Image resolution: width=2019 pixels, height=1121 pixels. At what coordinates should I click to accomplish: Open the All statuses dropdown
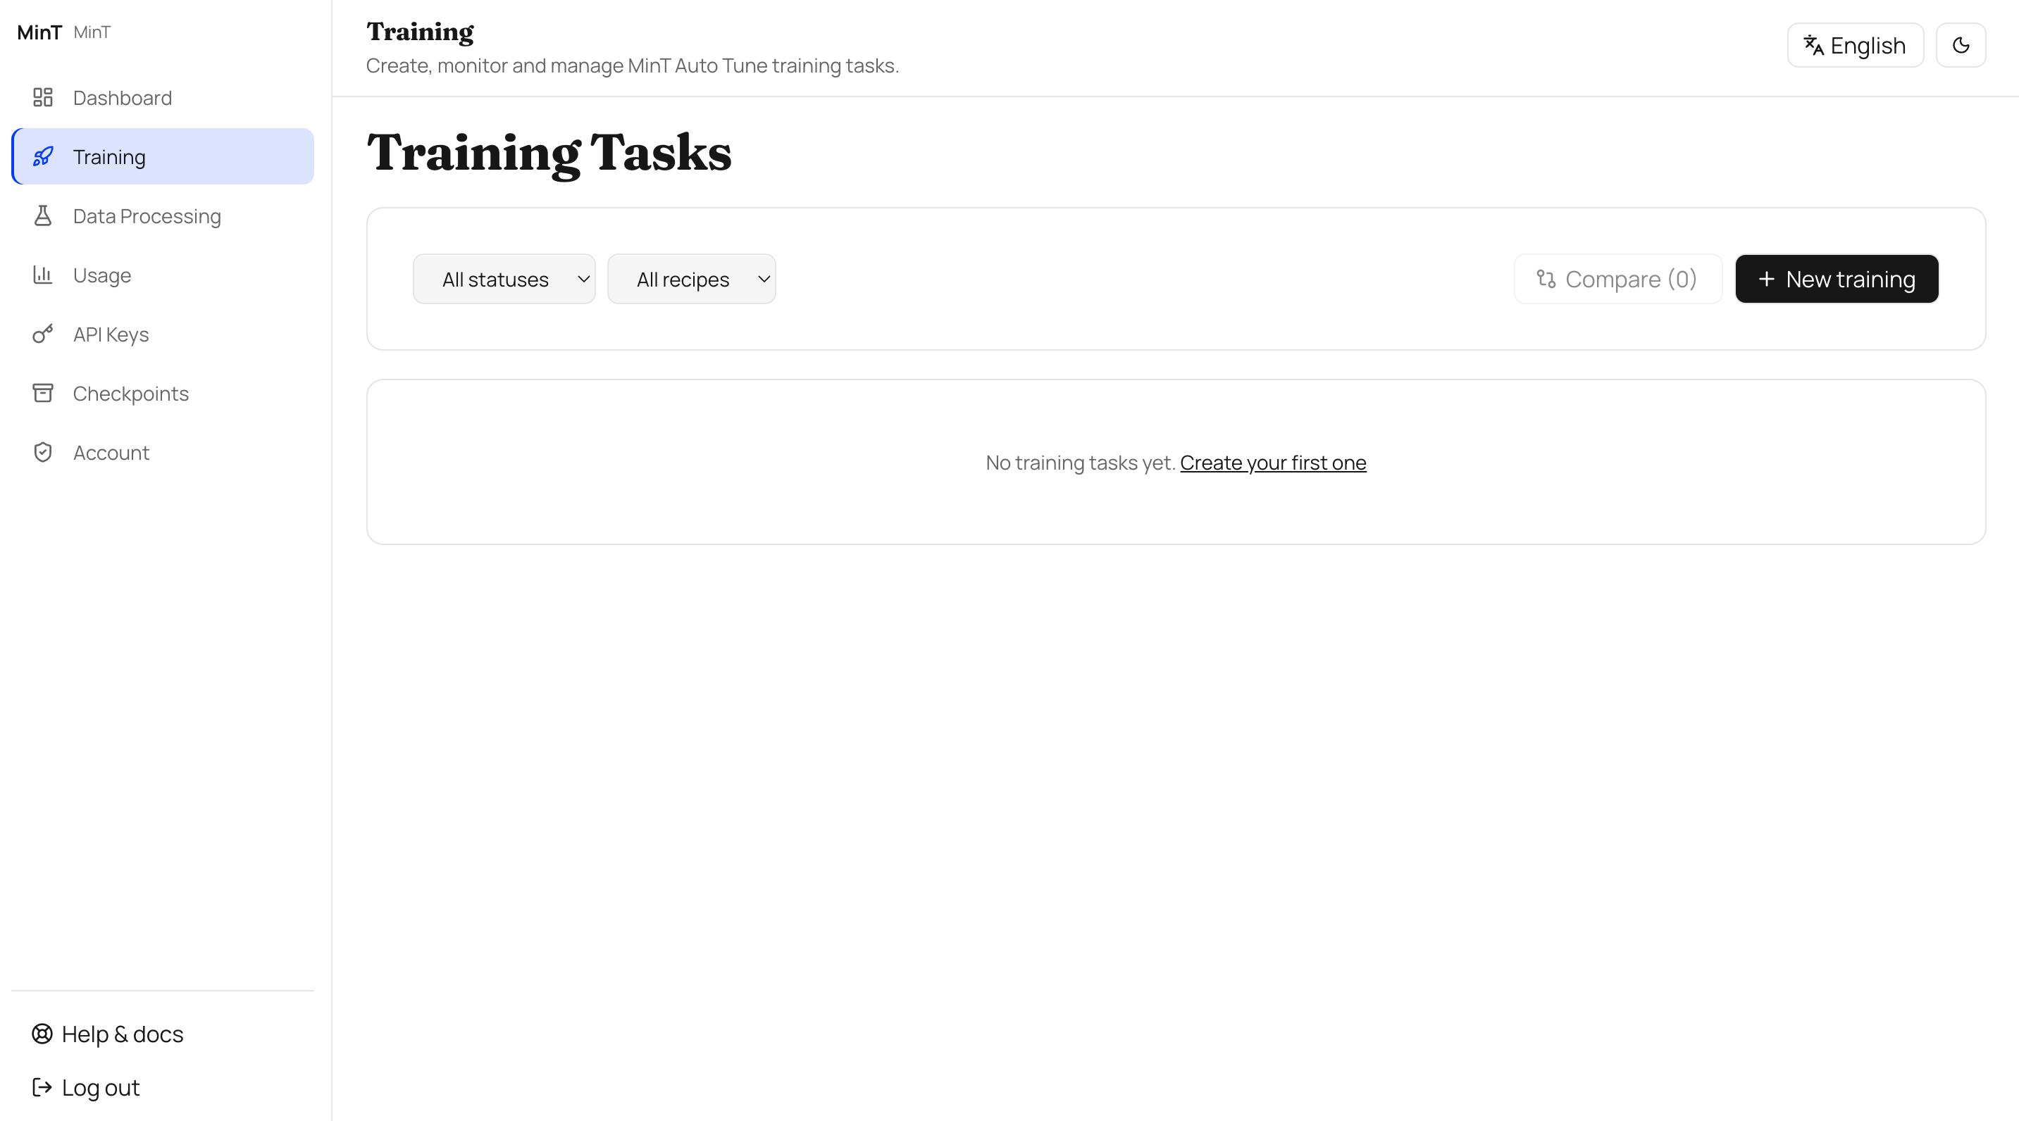point(504,279)
